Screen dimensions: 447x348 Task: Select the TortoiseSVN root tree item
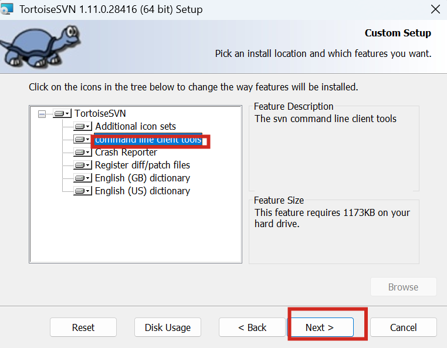pyautogui.click(x=100, y=113)
